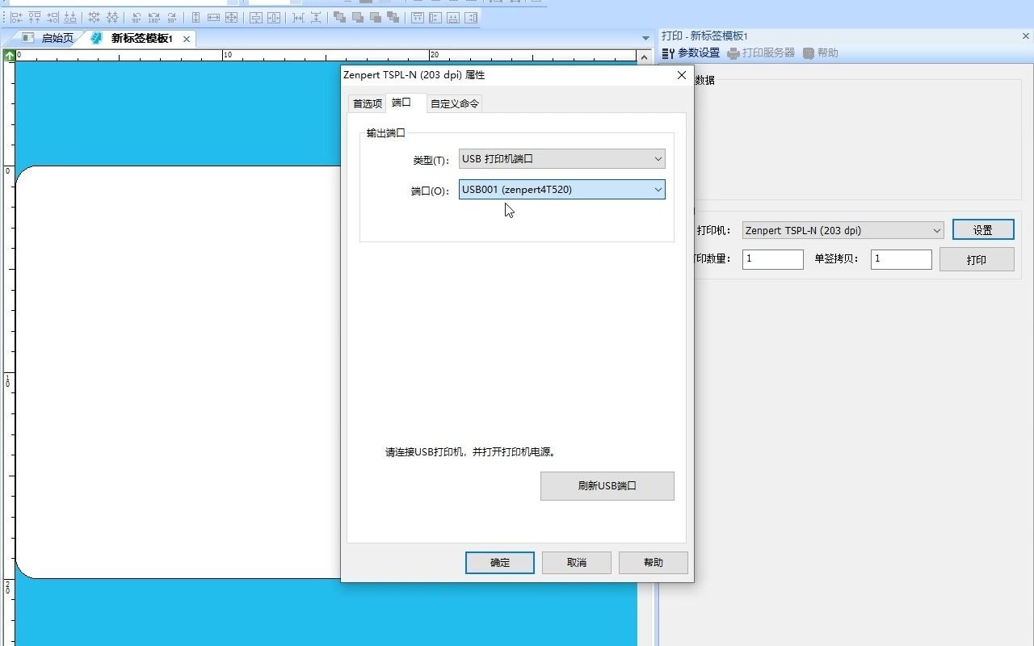The width and height of the screenshot is (1034, 646).
Task: Click the make same size icon
Action: pyautogui.click(x=231, y=17)
